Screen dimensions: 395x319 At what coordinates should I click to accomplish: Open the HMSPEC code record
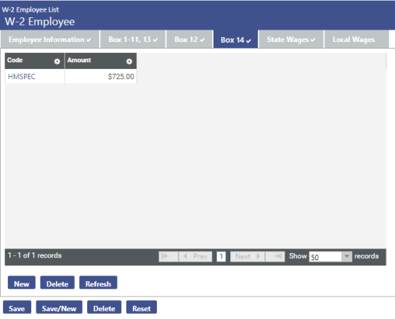click(x=22, y=76)
